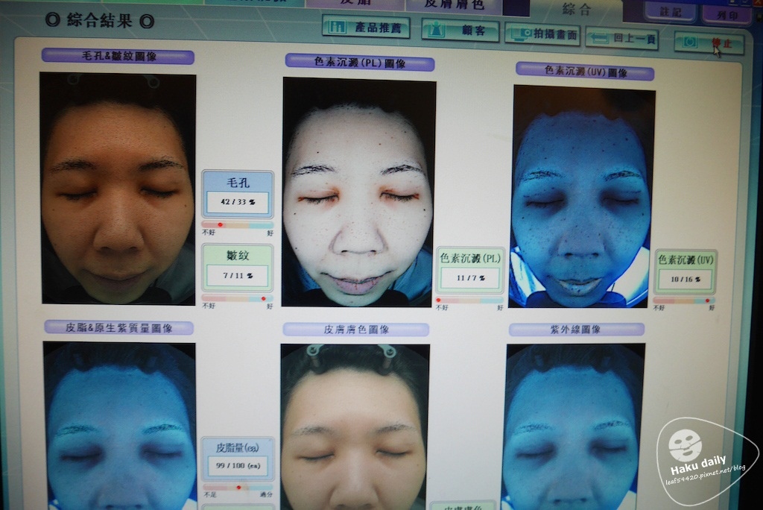Click the 皮脂量 score indicator bar

pos(238,487)
